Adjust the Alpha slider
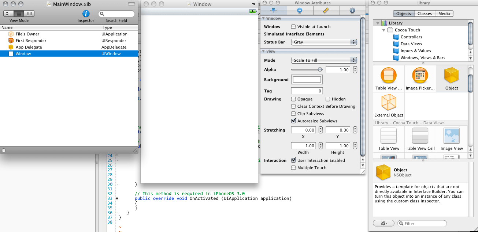Image resolution: width=478 pixels, height=232 pixels. click(307, 69)
